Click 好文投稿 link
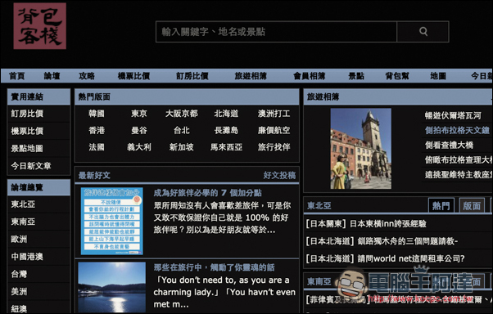493x314 pixels. (279, 175)
